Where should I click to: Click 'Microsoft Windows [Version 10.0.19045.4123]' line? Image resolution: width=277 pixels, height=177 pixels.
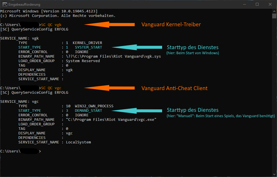coord(49,11)
